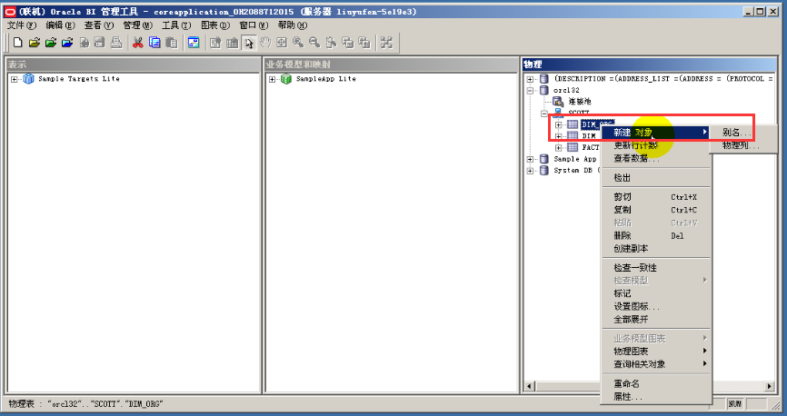This screenshot has width=787, height=416.
Task: Select 剪切 in context menu
Action: point(656,197)
